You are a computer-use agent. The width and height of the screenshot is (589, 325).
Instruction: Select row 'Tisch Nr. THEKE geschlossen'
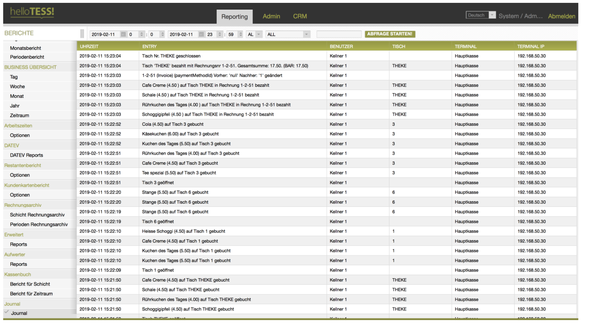327,56
